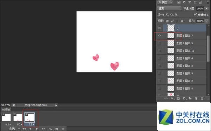Filter layers by pixel layer icon
This screenshot has height=131, width=211.
179,2
